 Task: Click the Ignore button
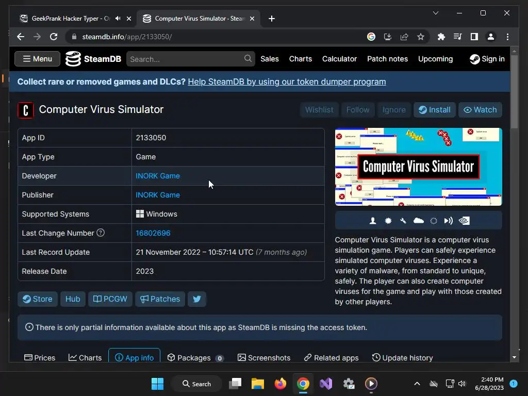point(394,110)
